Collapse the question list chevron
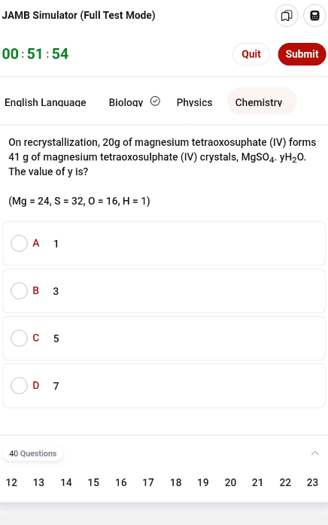 tap(315, 454)
